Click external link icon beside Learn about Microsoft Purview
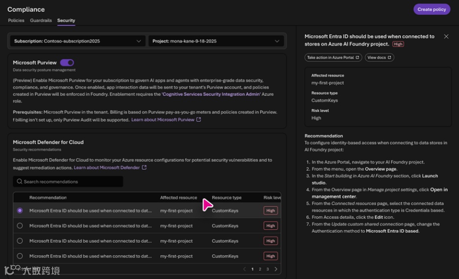The image size is (459, 279). coord(199,119)
